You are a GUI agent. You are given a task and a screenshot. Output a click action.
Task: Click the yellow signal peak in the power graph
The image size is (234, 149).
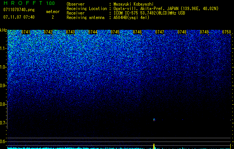tap(154, 146)
